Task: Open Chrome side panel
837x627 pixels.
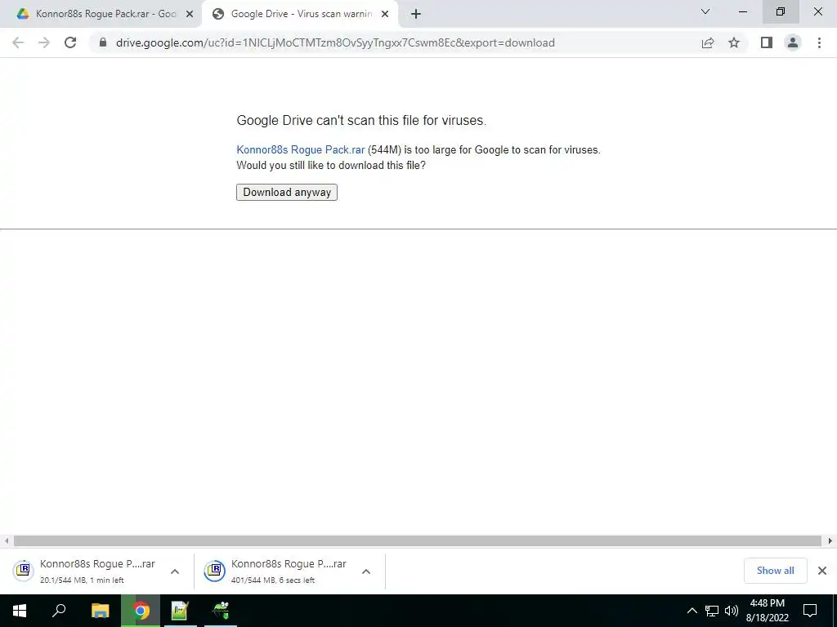Action: (767, 42)
